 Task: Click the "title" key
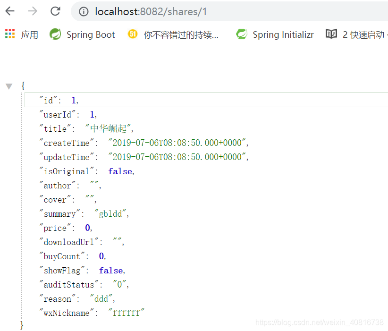click(55, 129)
